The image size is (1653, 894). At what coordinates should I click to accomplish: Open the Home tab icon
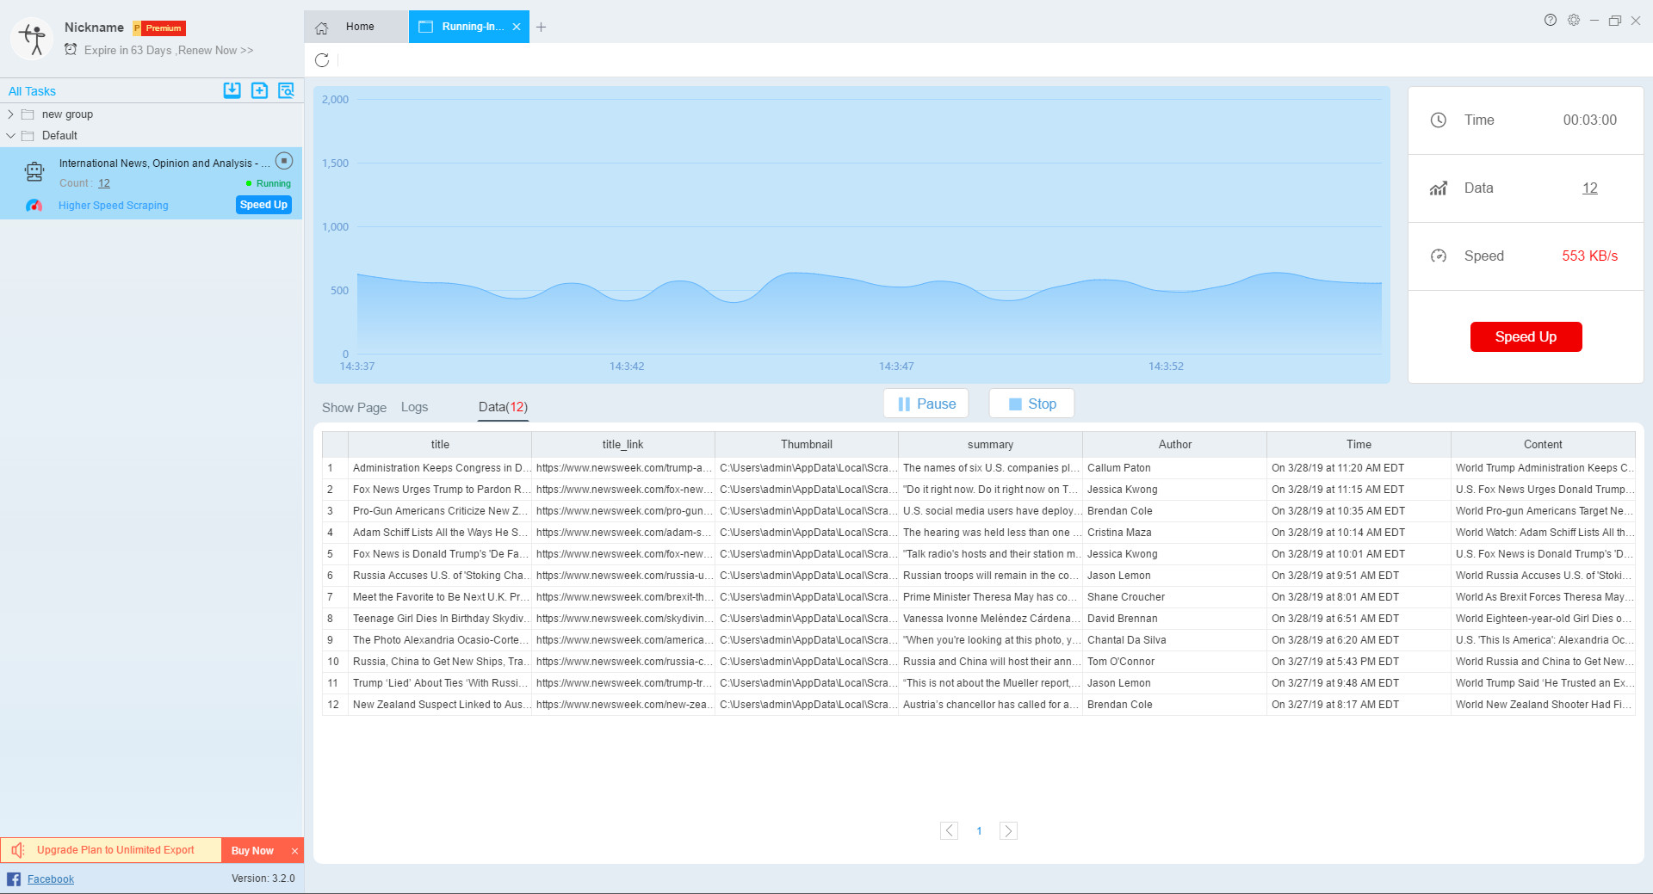click(322, 28)
